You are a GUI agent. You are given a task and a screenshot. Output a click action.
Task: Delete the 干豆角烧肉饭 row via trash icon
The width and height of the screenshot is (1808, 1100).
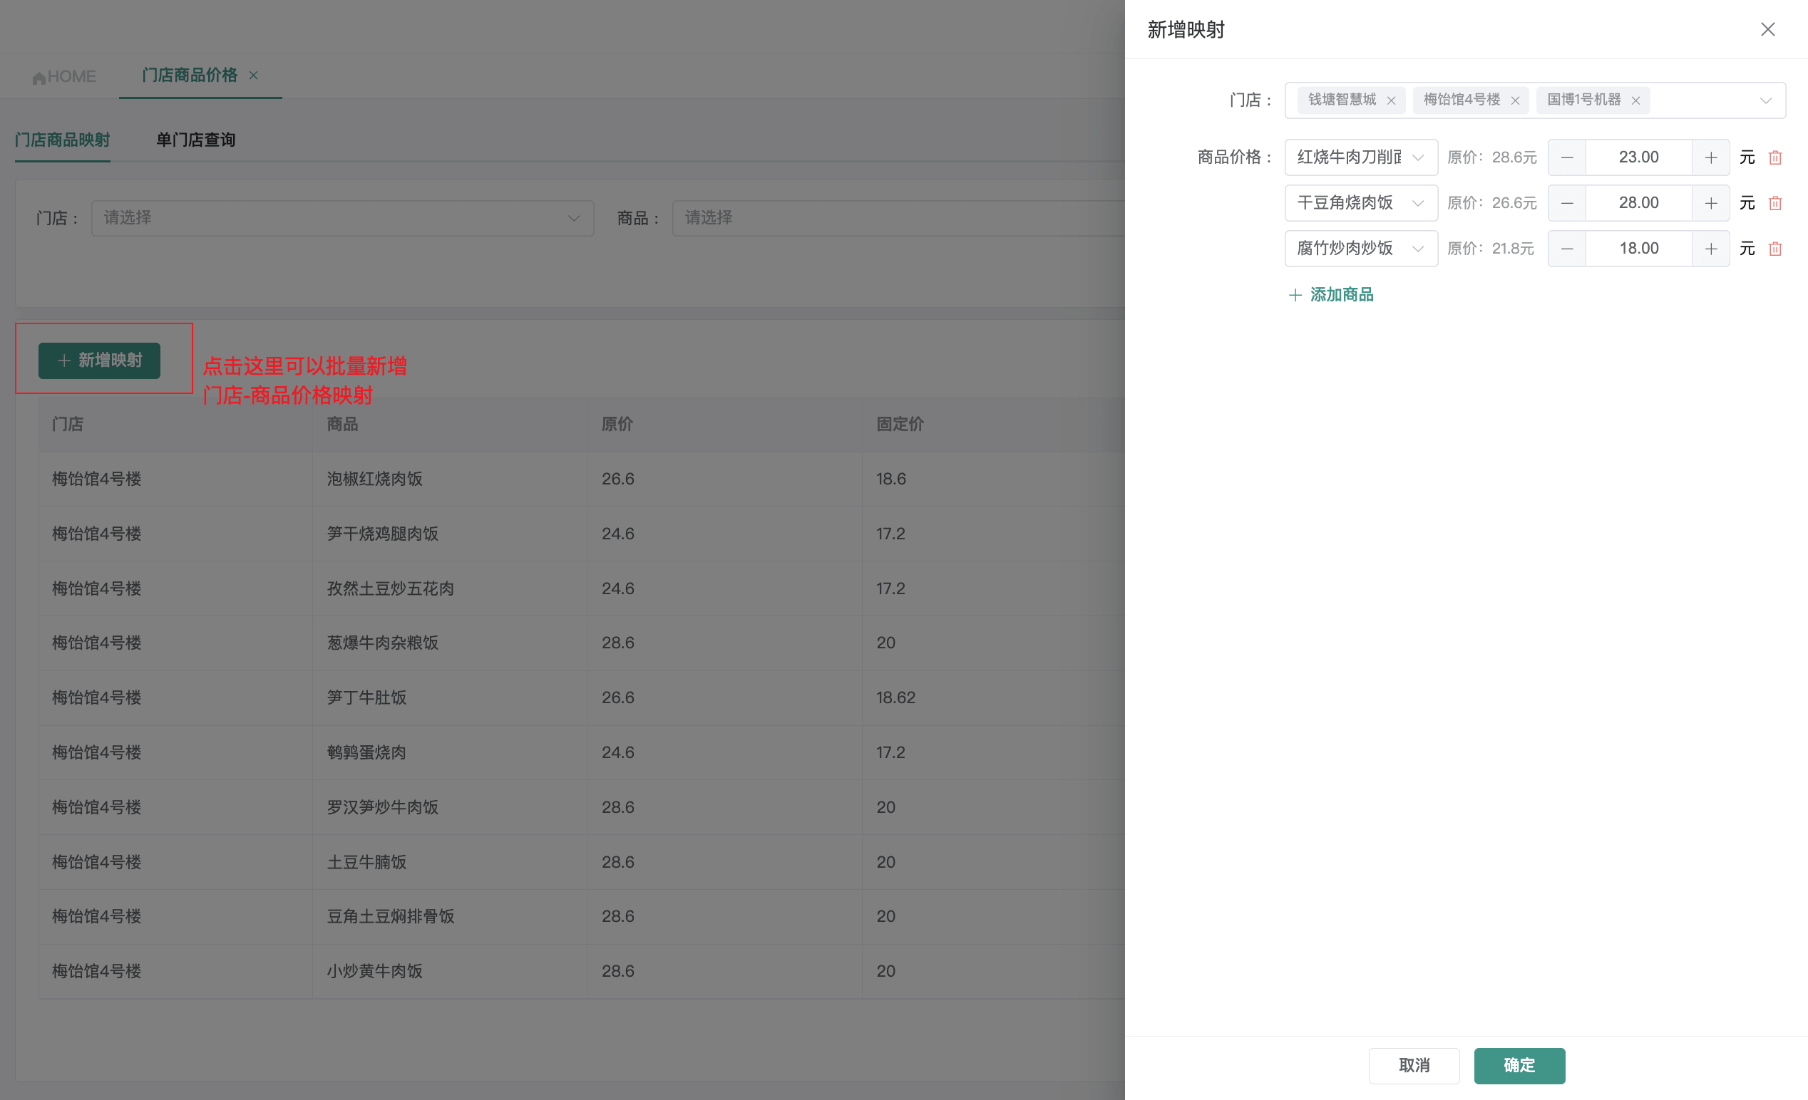click(x=1776, y=202)
